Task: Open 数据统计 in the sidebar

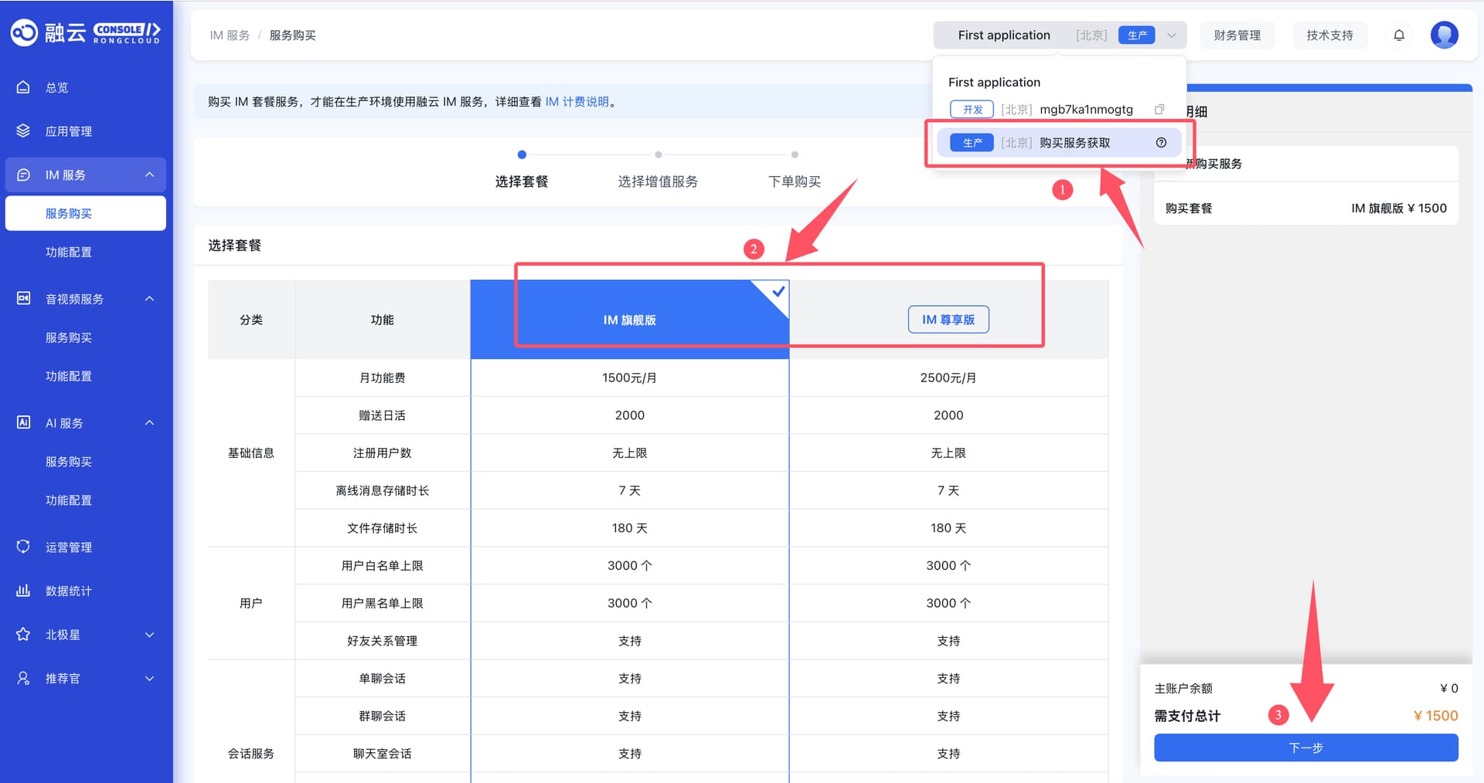Action: 68,591
